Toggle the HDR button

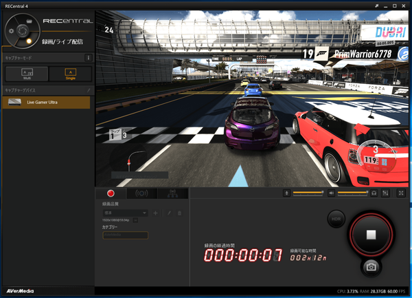pos(336,219)
